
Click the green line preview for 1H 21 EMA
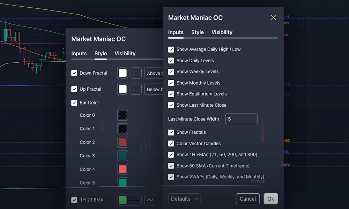(x=129, y=200)
